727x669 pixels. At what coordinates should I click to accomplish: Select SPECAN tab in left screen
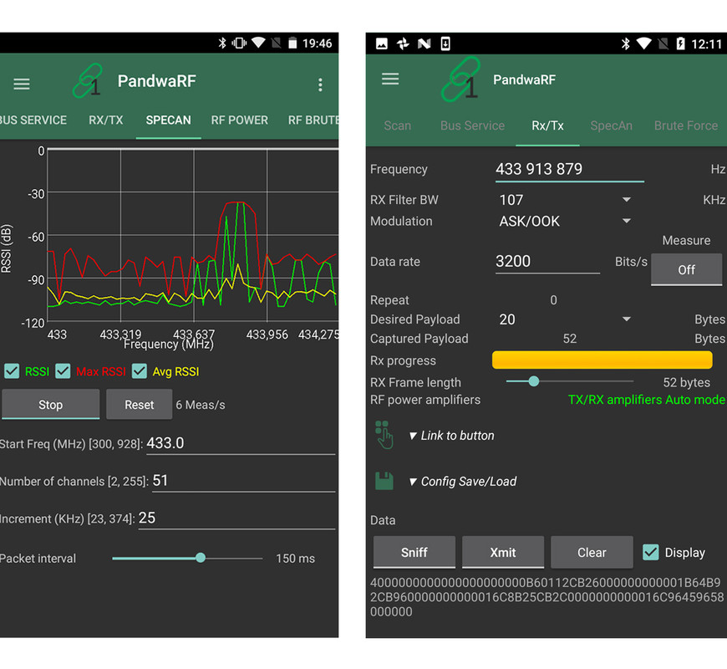coord(168,120)
